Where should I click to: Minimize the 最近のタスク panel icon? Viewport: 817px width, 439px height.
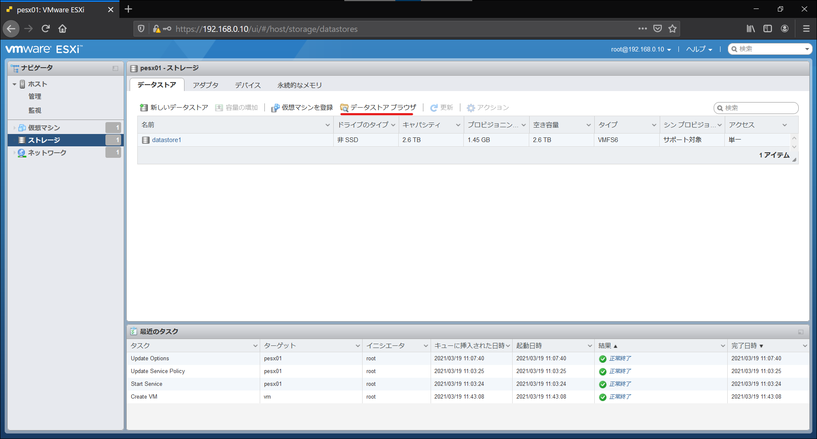coord(801,332)
